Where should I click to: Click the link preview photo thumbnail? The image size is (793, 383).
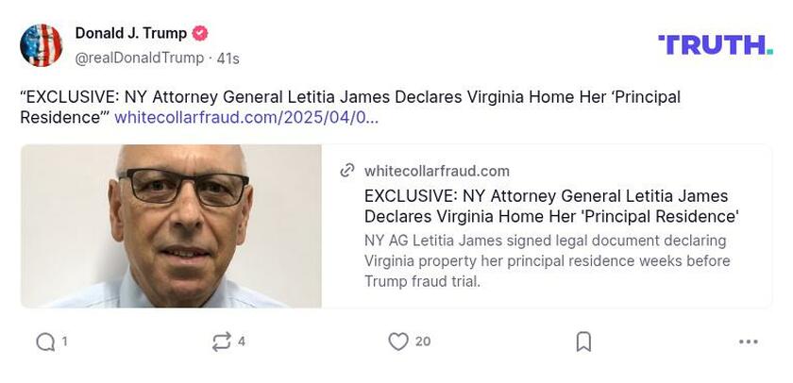[171, 226]
